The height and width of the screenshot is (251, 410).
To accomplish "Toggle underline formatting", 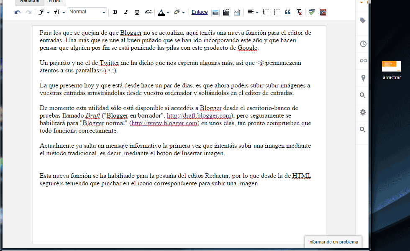I will tap(137, 12).
